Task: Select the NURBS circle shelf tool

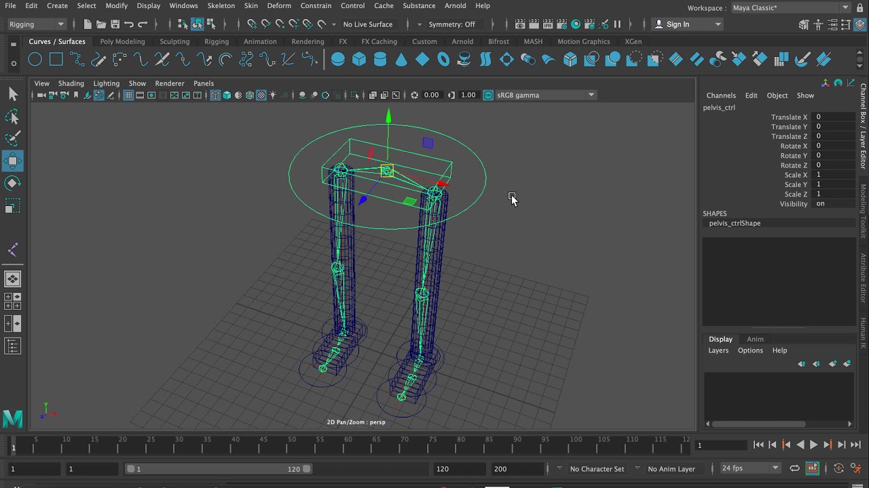Action: pos(35,60)
